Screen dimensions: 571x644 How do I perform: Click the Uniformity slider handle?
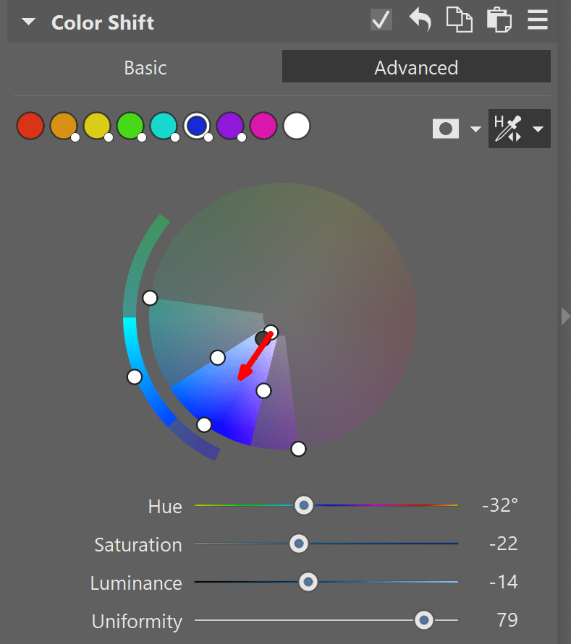tap(423, 620)
